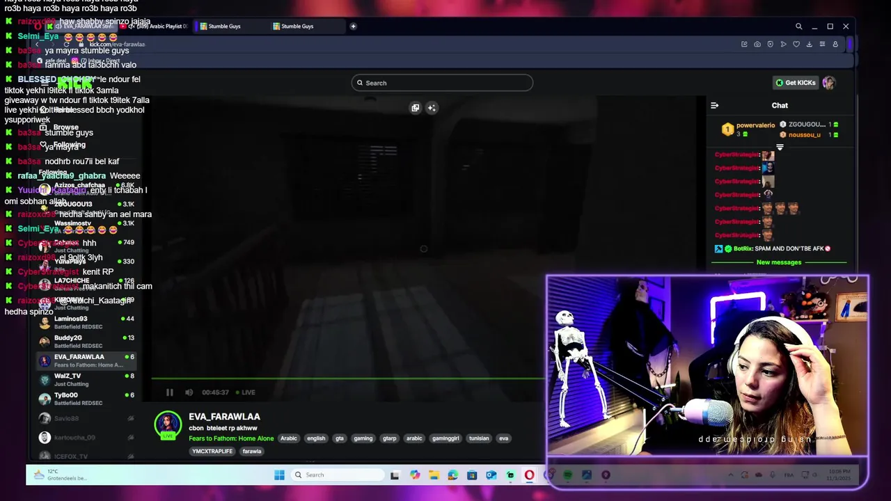Select the gaming stream tag
This screenshot has width=891, height=501.
tap(363, 438)
